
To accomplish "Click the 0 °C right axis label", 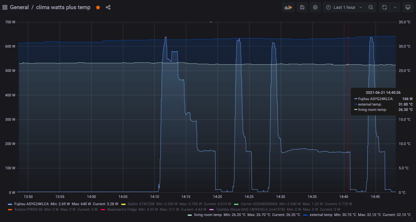I will [x=402, y=193].
